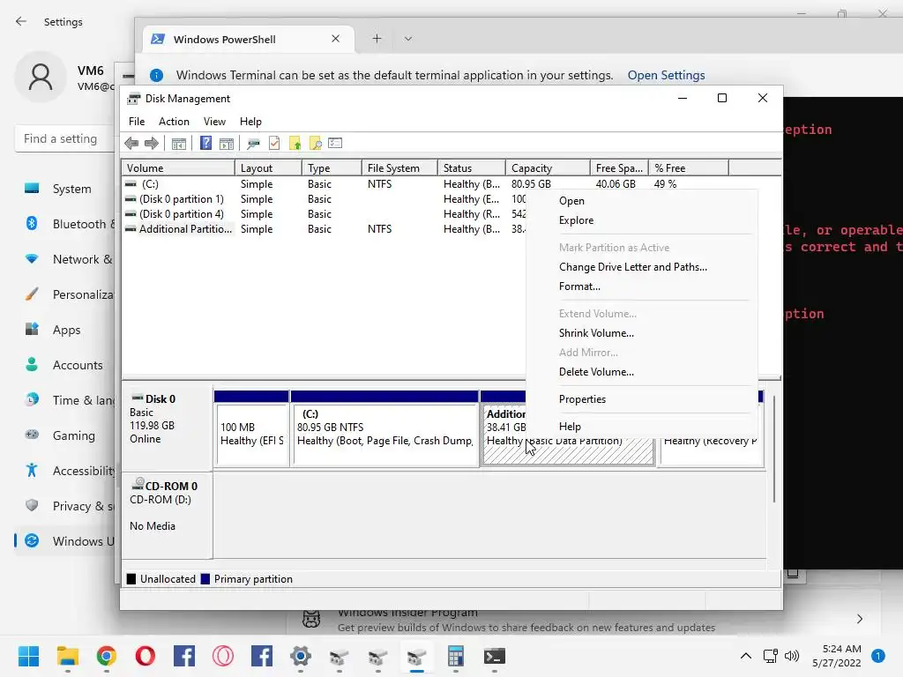Sort by the Capacity column header
903x677 pixels.
548,168
